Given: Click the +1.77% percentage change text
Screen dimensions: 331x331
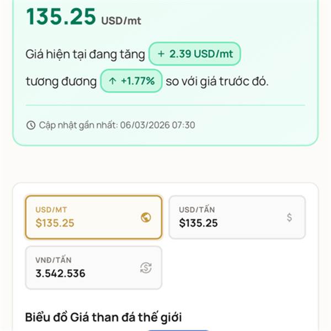Looking at the screenshot, I should click(138, 82).
